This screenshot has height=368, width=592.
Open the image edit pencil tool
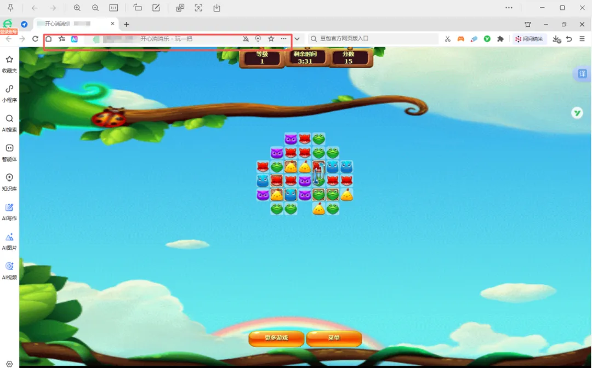coord(156,8)
